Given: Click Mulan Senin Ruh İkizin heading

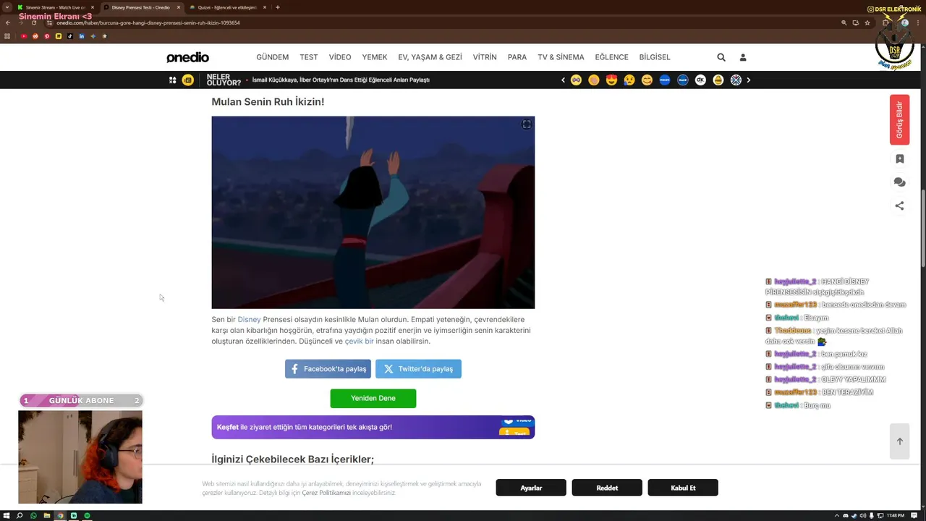Looking at the screenshot, I should click(268, 102).
